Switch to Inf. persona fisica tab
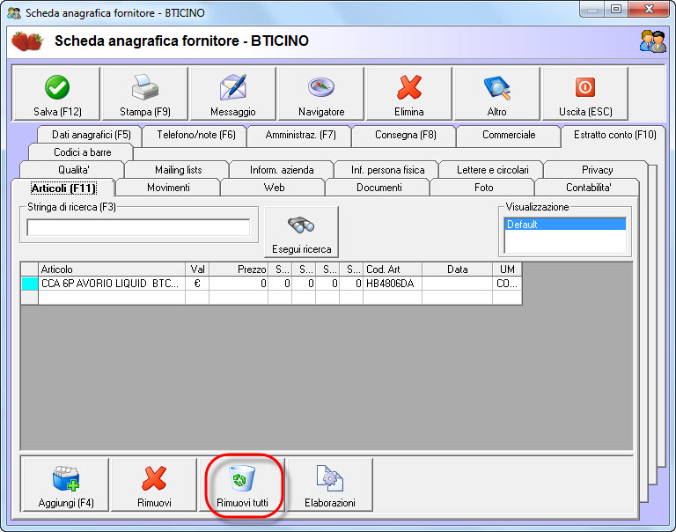 pyautogui.click(x=387, y=170)
